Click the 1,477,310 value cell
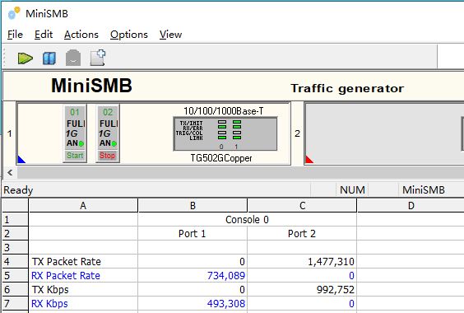 (x=302, y=261)
